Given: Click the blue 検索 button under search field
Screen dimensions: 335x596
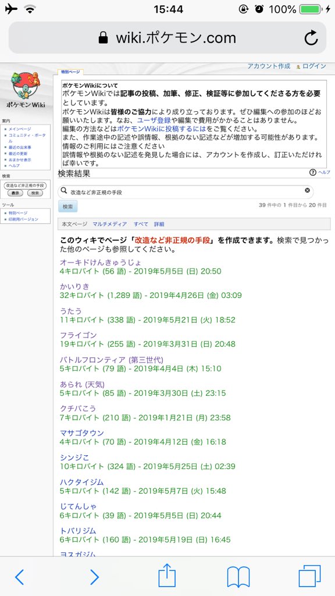Looking at the screenshot, I should pos(67,207).
